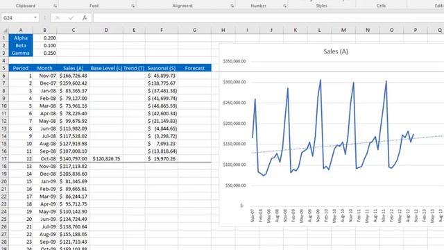
Task: Select column H header
Action: tap(223, 30)
